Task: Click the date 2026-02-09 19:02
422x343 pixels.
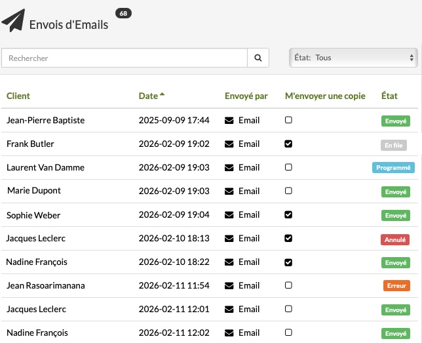Action: point(174,144)
